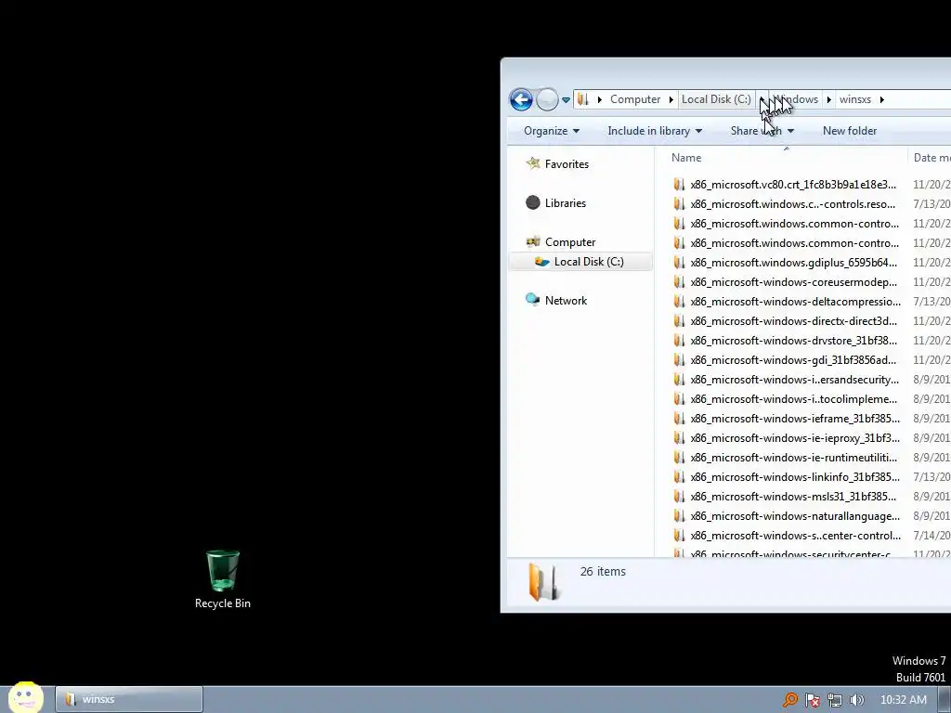The height and width of the screenshot is (713, 951).
Task: Click the Network globe icon
Action: [x=532, y=300]
